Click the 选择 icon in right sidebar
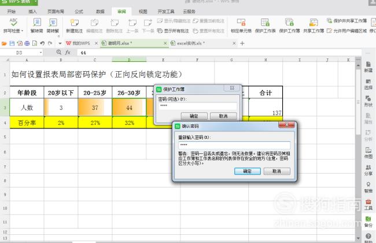This screenshot has width=376, height=243. (368, 84)
